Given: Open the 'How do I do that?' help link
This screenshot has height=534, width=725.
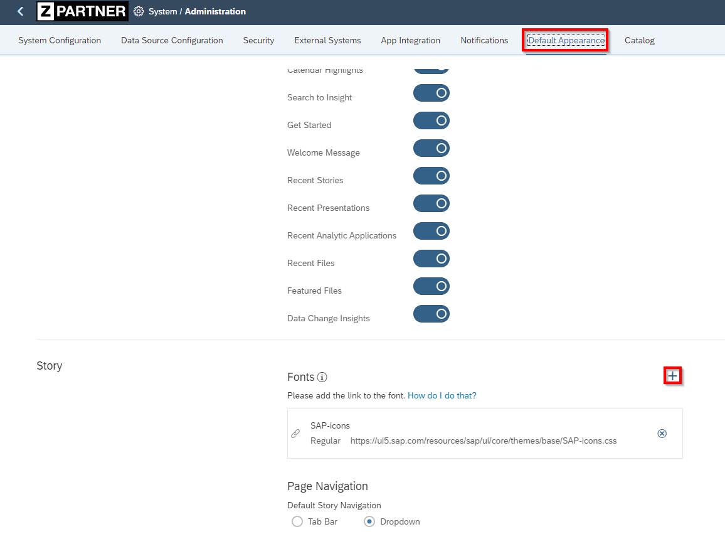Looking at the screenshot, I should pyautogui.click(x=442, y=395).
